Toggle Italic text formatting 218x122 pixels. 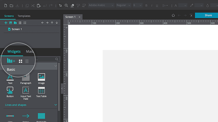click(152, 5)
